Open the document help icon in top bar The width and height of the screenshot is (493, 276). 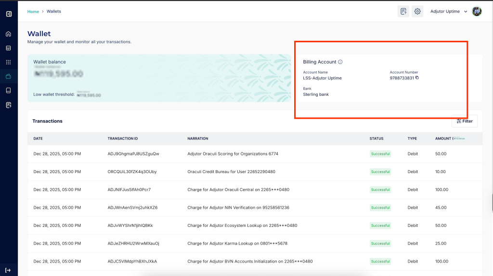tap(403, 12)
